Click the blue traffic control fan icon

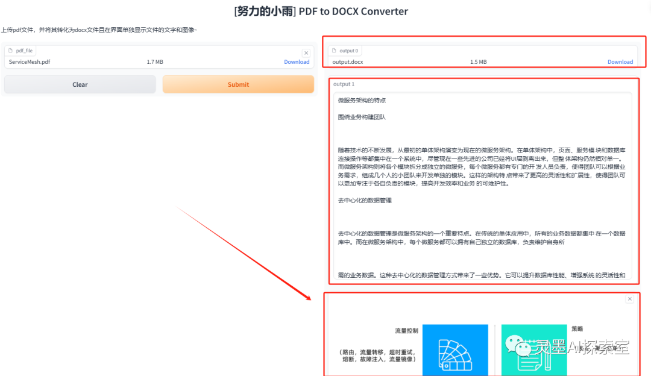click(x=455, y=350)
